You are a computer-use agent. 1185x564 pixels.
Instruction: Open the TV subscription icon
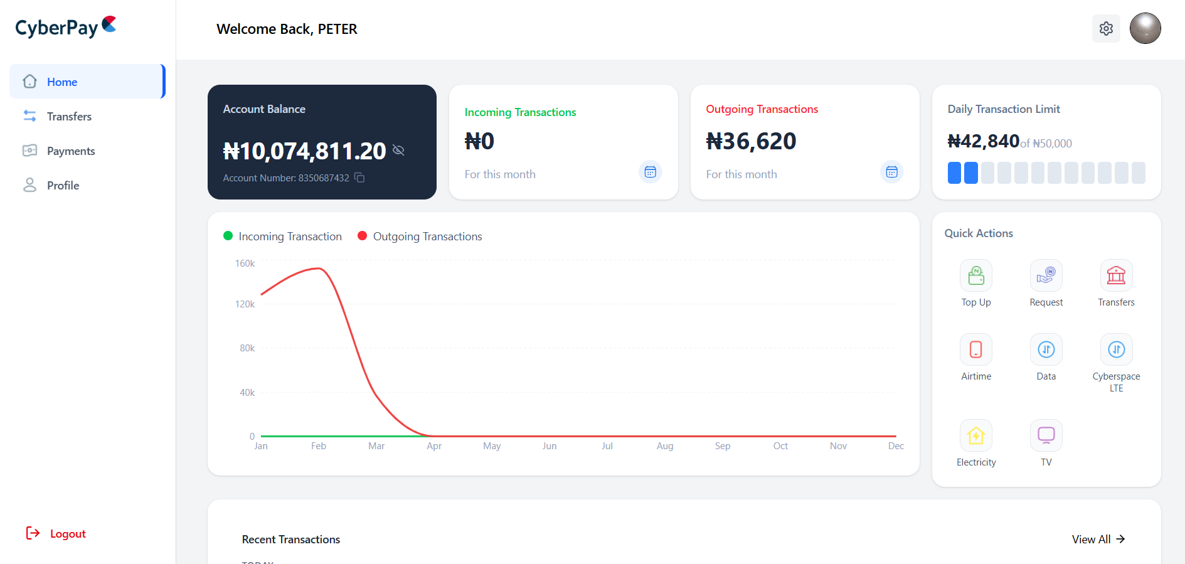[1045, 435]
